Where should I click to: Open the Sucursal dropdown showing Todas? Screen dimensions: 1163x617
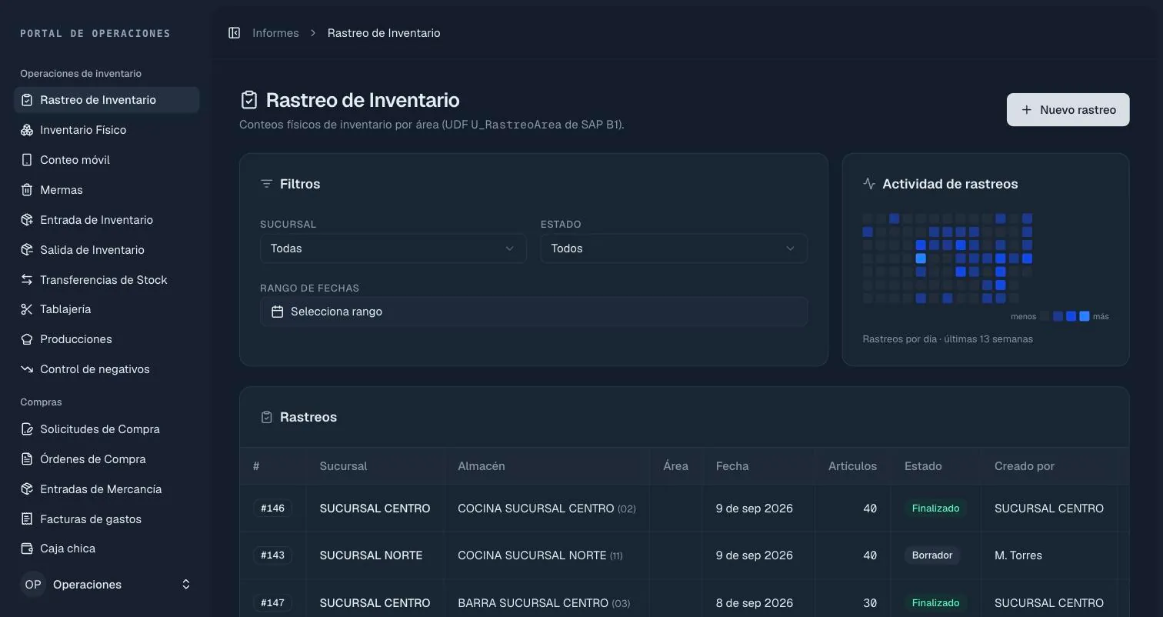pyautogui.click(x=393, y=248)
